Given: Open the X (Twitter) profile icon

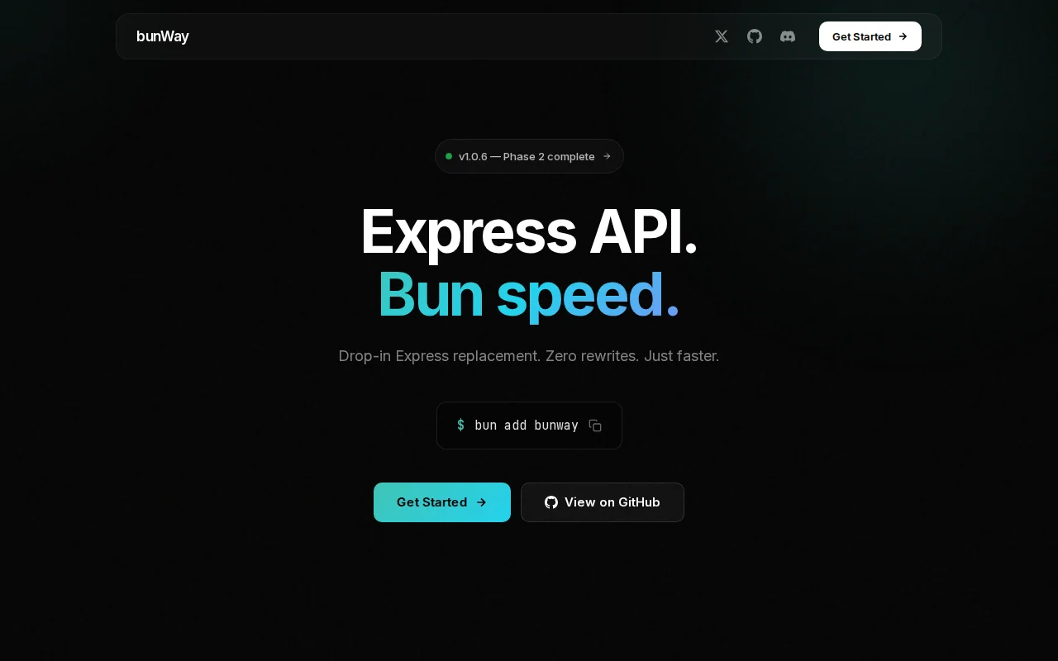Looking at the screenshot, I should pyautogui.click(x=722, y=36).
